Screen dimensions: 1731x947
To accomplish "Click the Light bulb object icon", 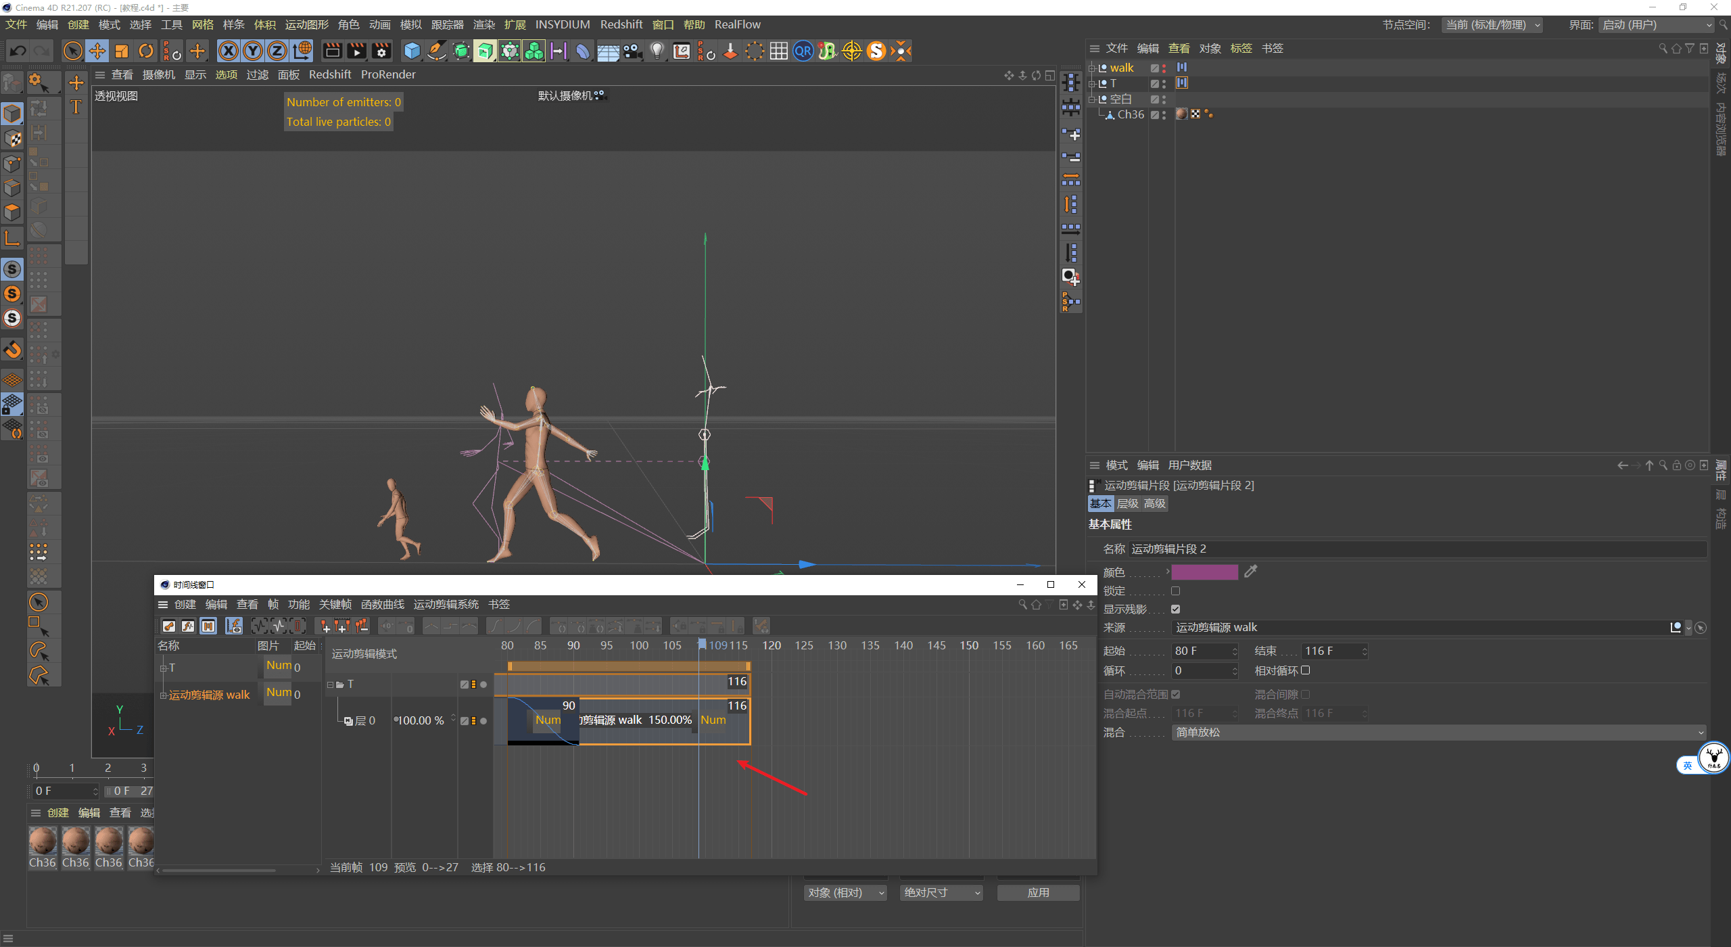I will (657, 51).
